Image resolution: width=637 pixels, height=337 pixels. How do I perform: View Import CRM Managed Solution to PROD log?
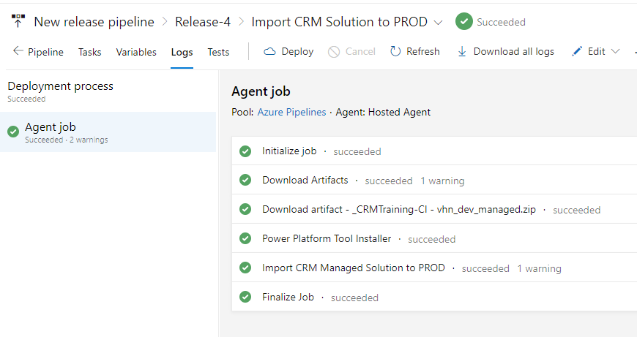(x=353, y=268)
